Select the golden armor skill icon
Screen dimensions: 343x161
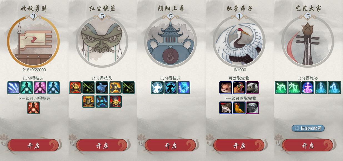pos(89,102)
